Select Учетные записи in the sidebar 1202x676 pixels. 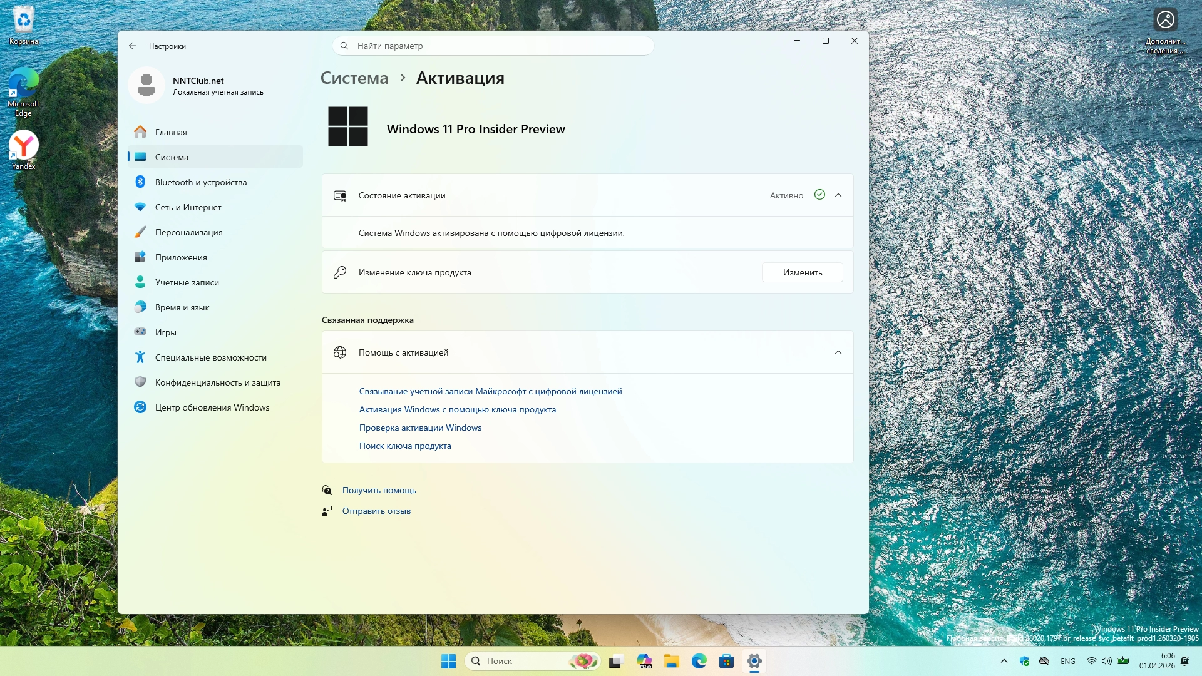click(187, 282)
